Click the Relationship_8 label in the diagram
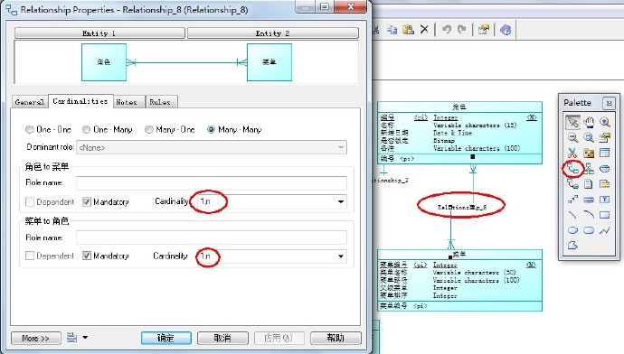The width and height of the screenshot is (624, 354). (461, 207)
